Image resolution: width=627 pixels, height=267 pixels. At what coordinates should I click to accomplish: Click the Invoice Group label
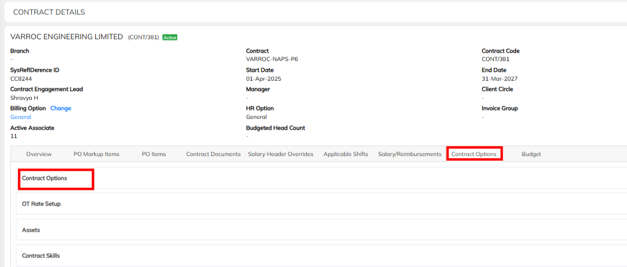pos(500,108)
